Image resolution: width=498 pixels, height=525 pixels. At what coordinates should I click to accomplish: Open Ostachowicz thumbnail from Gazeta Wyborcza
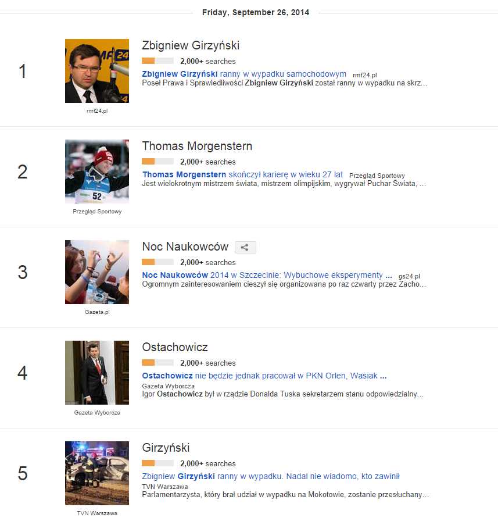pyautogui.click(x=97, y=373)
